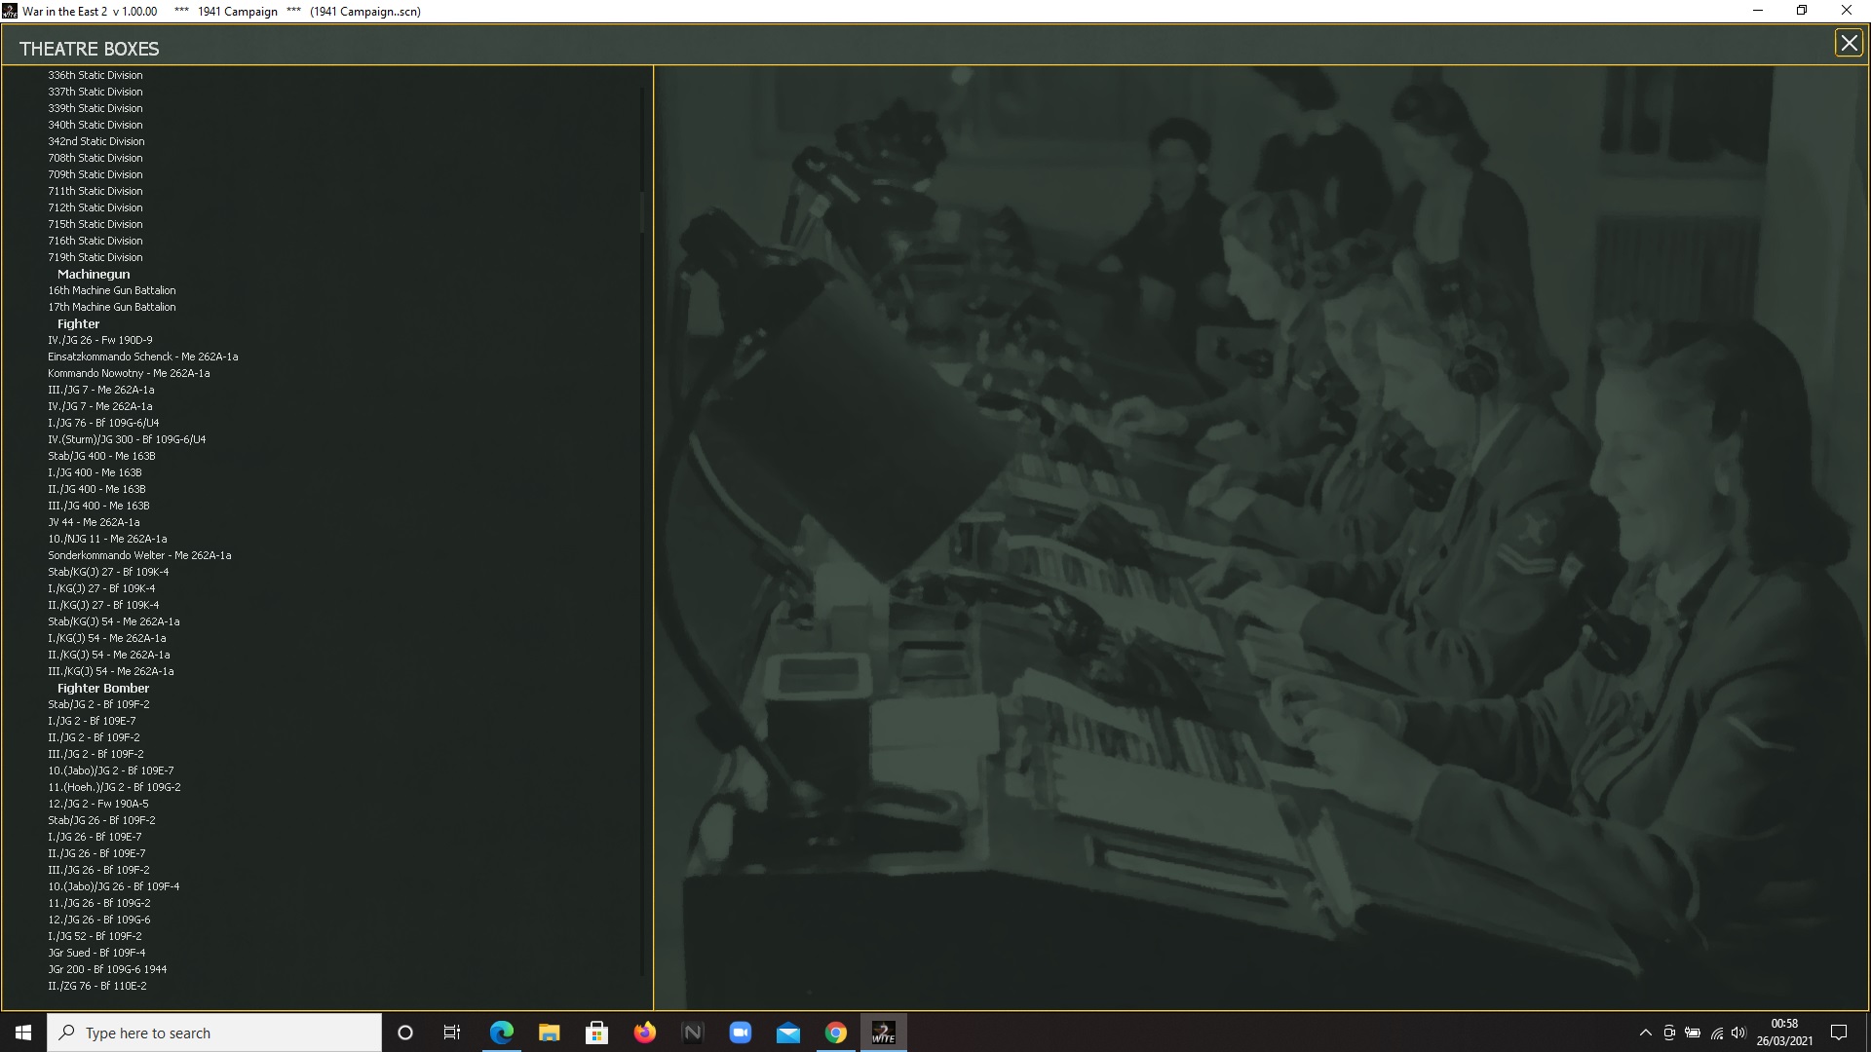This screenshot has width=1871, height=1052.
Task: Select 719th Static Division
Action: 95,257
